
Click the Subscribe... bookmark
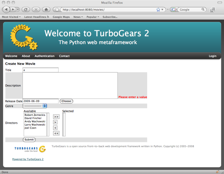(110, 17)
